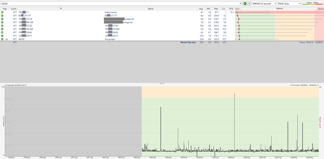Click the 0 ms latency scale label

[x=238, y=9]
